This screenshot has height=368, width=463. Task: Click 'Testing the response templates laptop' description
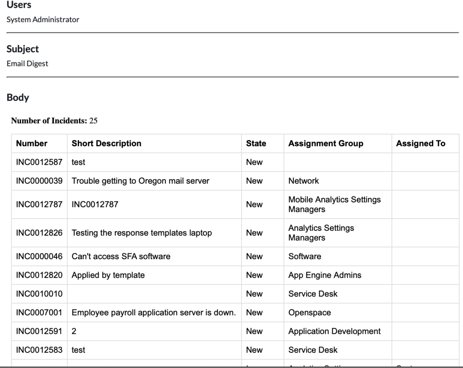coord(142,233)
